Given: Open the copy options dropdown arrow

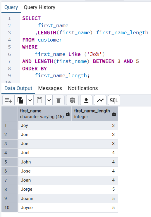Looking at the screenshot, I should [30, 100].
